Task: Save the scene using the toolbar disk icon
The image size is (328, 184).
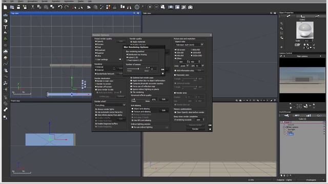Action: 18,7
